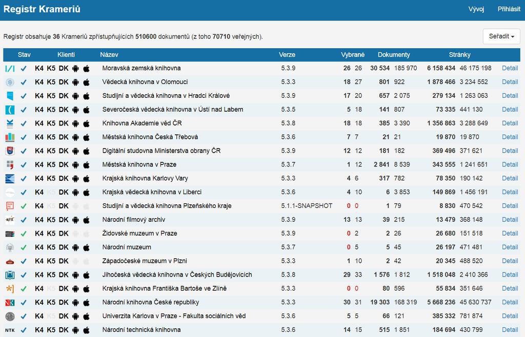
Task: Click the Název column header
Action: [109, 55]
